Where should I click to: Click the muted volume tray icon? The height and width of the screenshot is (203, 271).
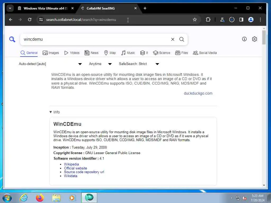click(244, 198)
